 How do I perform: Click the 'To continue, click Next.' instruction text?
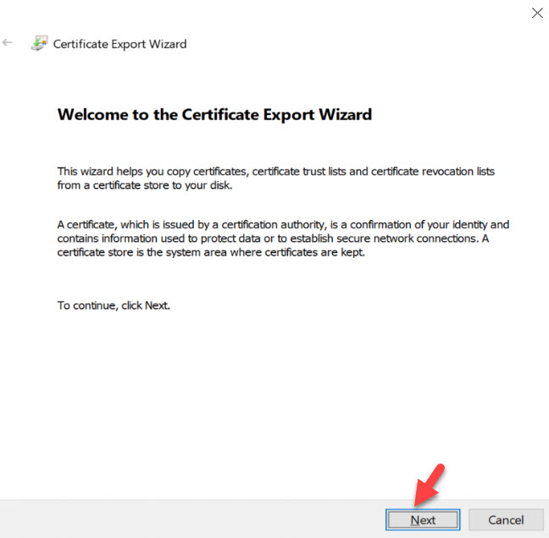tap(114, 305)
